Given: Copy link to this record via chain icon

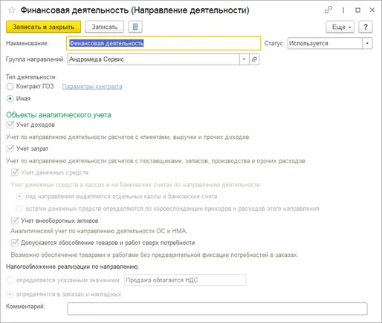Looking at the screenshot, I should click(328, 10).
